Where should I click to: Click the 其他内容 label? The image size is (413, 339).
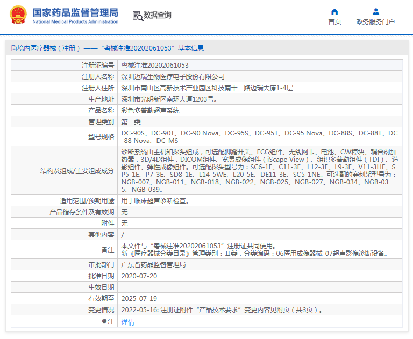[101, 235]
